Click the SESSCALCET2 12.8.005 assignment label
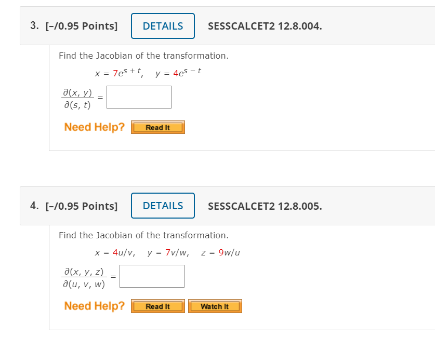 point(265,206)
